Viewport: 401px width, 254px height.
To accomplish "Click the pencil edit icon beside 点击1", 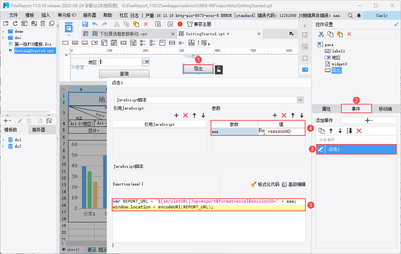I will pyautogui.click(x=321, y=149).
